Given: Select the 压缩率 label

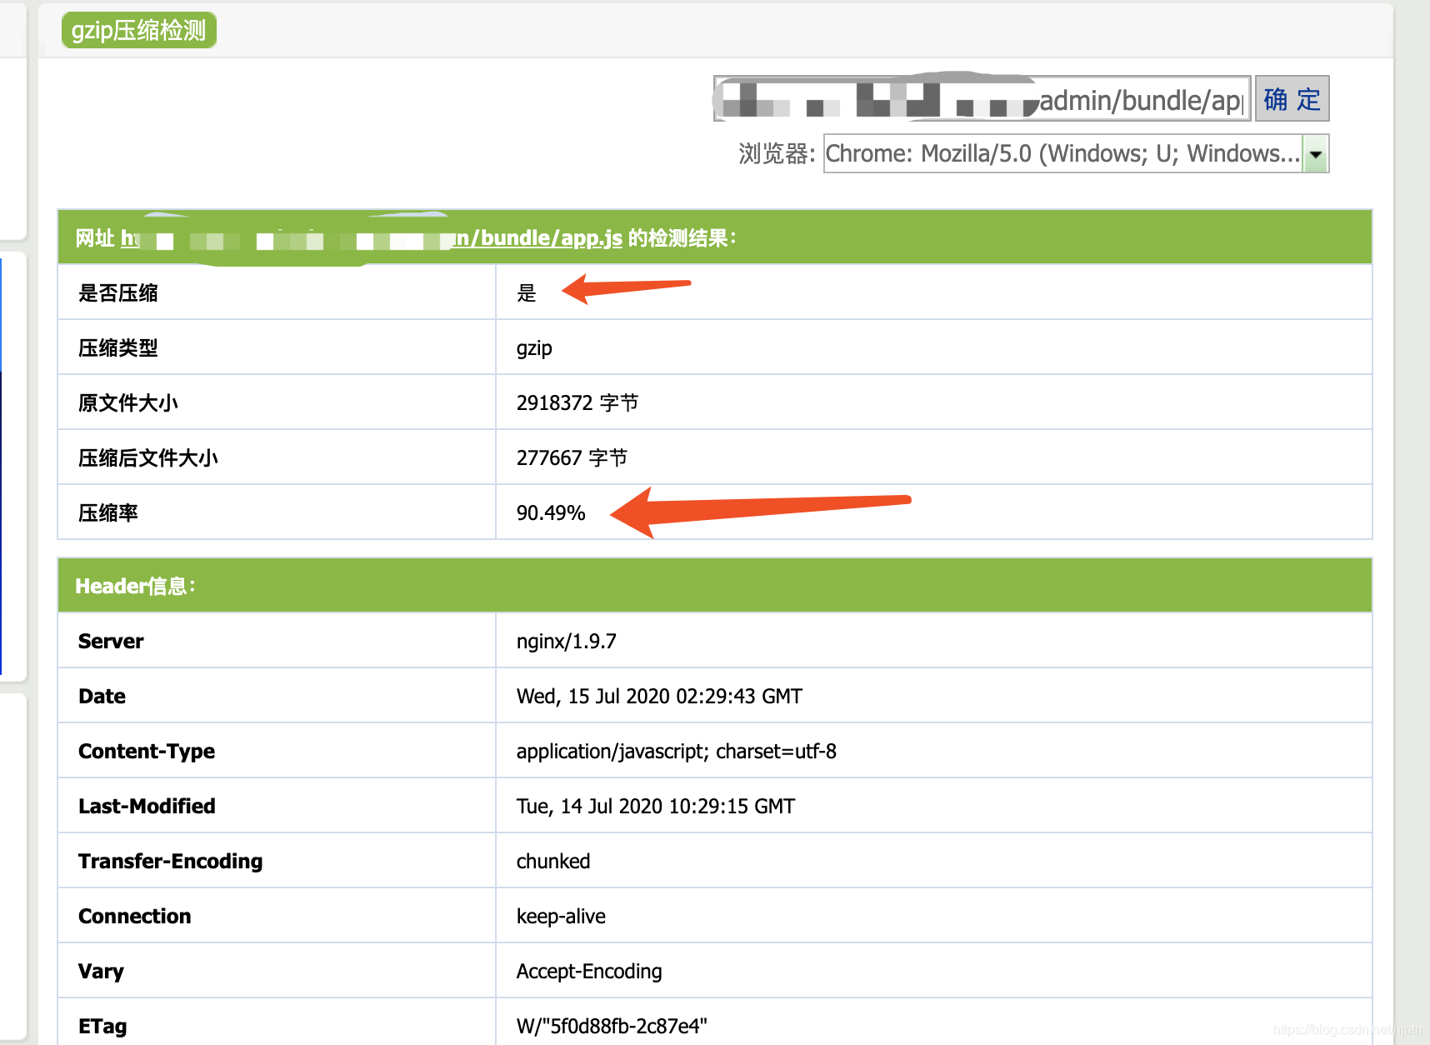Looking at the screenshot, I should pyautogui.click(x=108, y=513).
